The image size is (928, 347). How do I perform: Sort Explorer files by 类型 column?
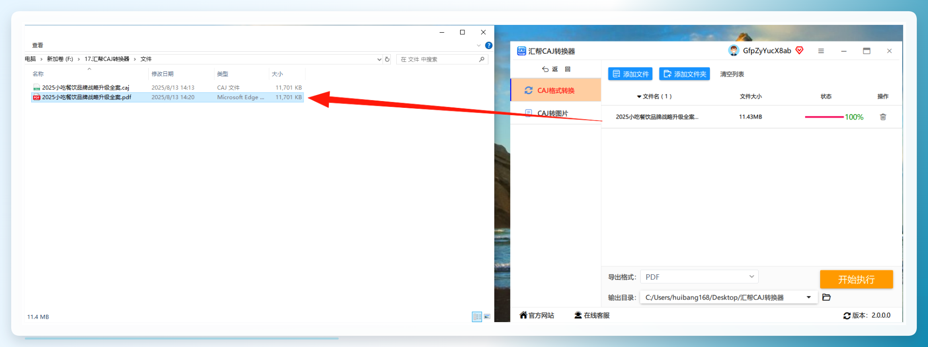(222, 74)
